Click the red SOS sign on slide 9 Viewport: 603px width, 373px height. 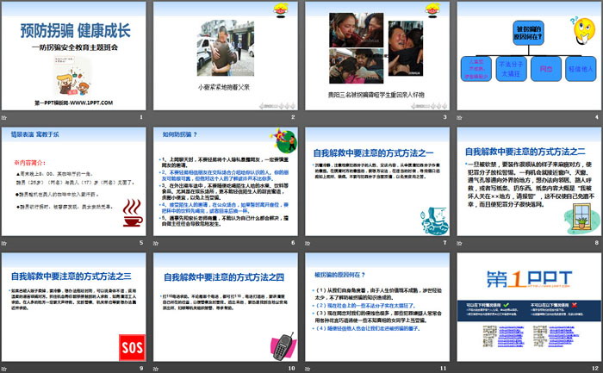coord(130,347)
